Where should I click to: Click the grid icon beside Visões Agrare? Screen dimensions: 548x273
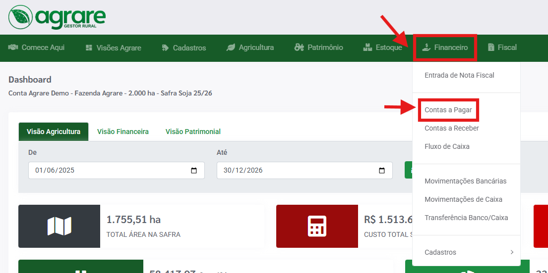tap(89, 48)
